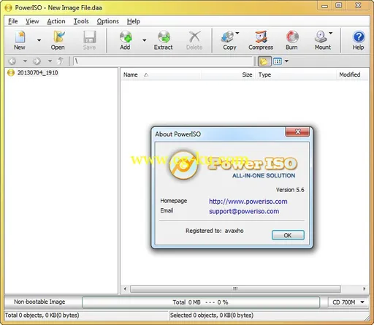Select the 20130704_1910 tree root item

click(37, 72)
